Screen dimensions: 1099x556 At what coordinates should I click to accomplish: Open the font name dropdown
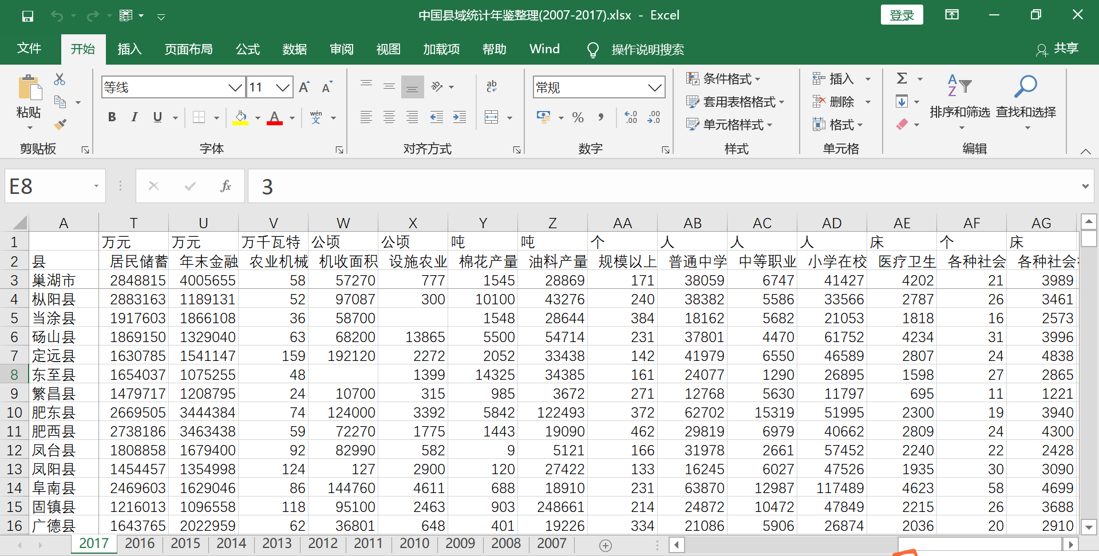coord(235,88)
